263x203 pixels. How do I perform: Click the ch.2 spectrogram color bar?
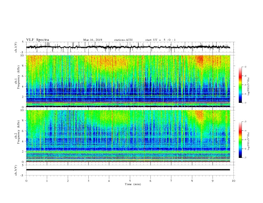click(240, 140)
